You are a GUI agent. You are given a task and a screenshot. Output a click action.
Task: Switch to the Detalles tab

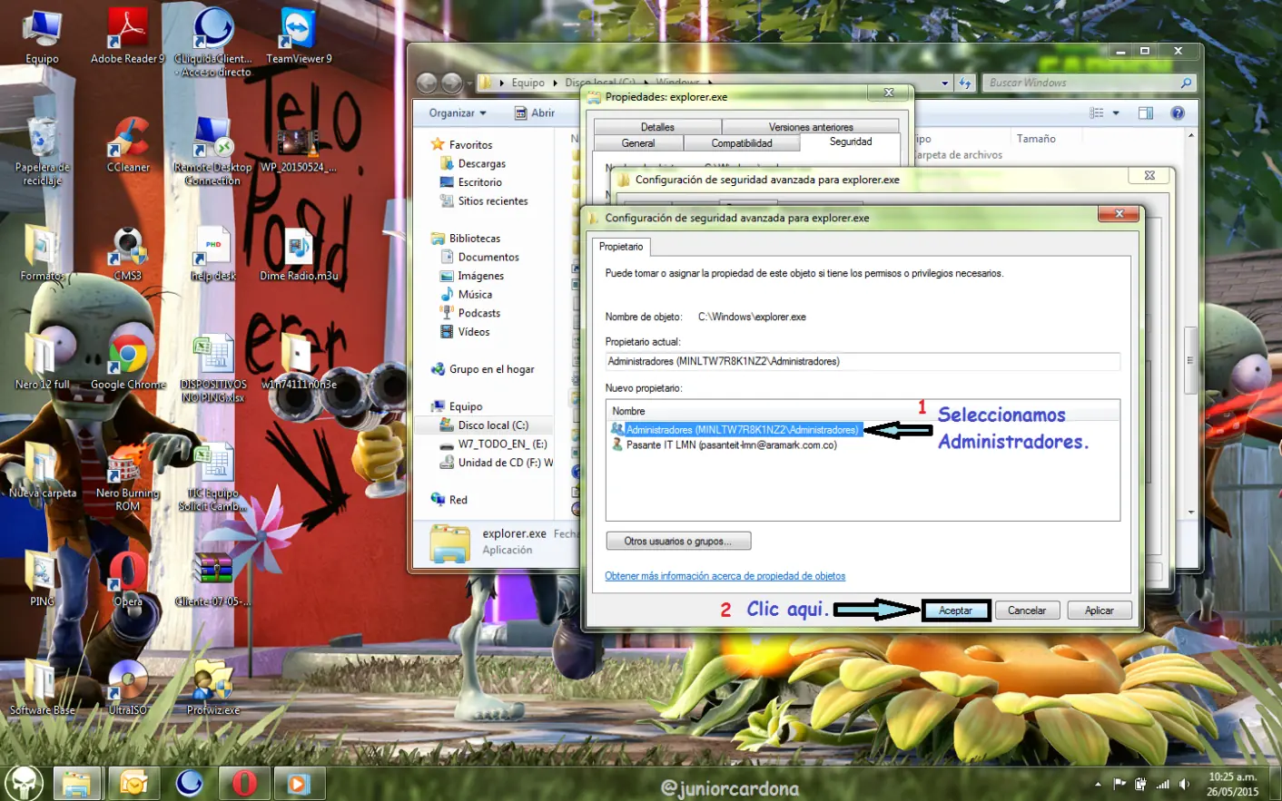pyautogui.click(x=657, y=127)
